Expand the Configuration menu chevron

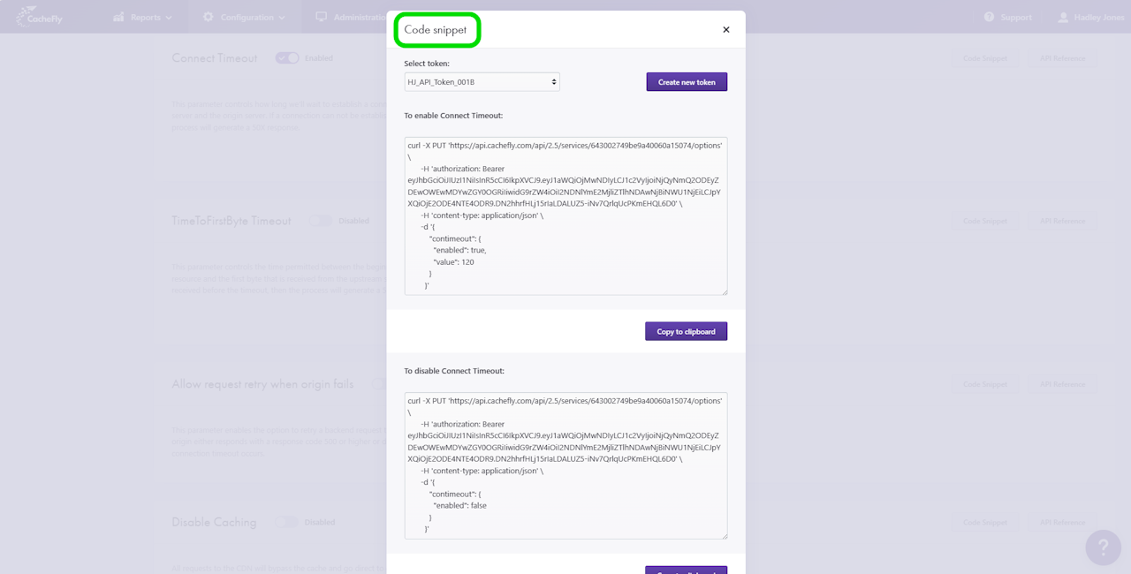click(282, 18)
